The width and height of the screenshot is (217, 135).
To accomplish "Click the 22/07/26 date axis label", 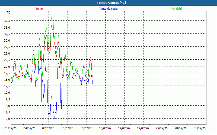I will coord(143,128).
